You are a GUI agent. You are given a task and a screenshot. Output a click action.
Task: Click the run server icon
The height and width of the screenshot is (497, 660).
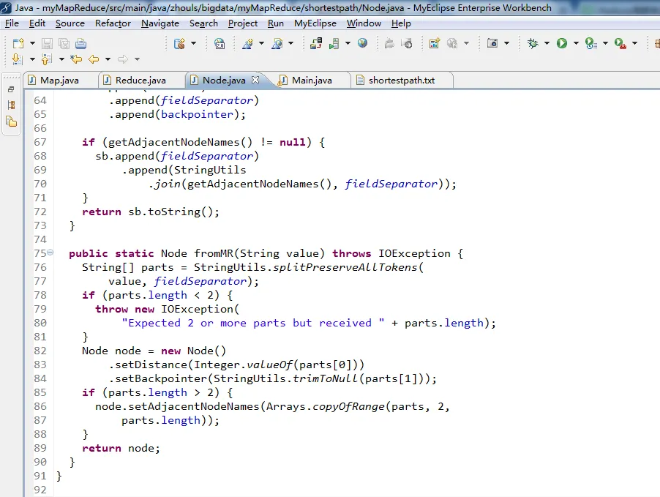coord(334,43)
